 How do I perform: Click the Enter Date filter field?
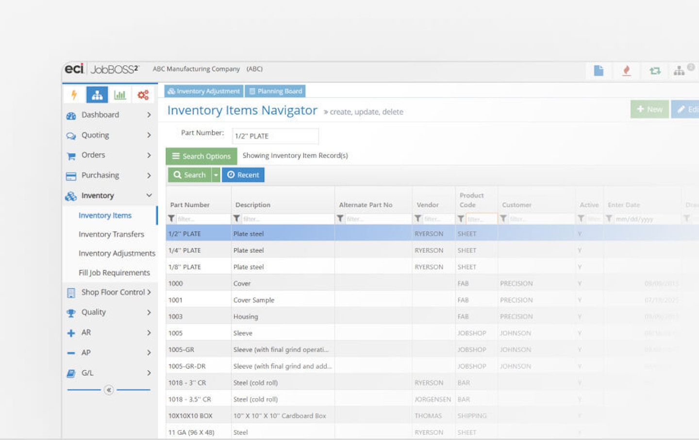tap(647, 219)
